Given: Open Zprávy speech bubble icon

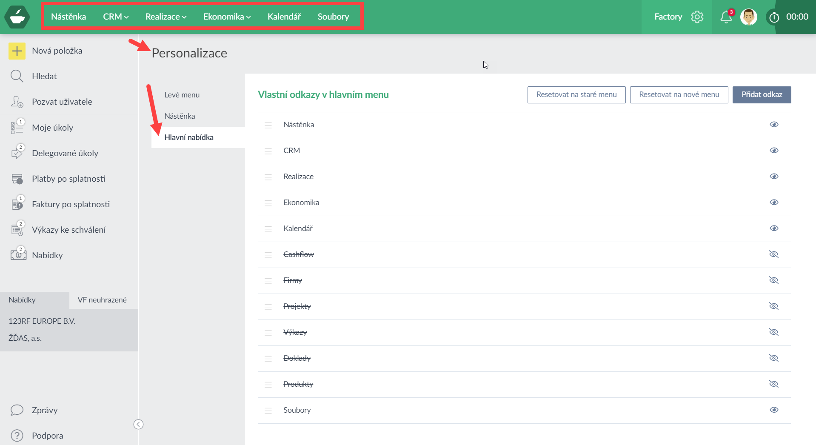Looking at the screenshot, I should pyautogui.click(x=17, y=410).
